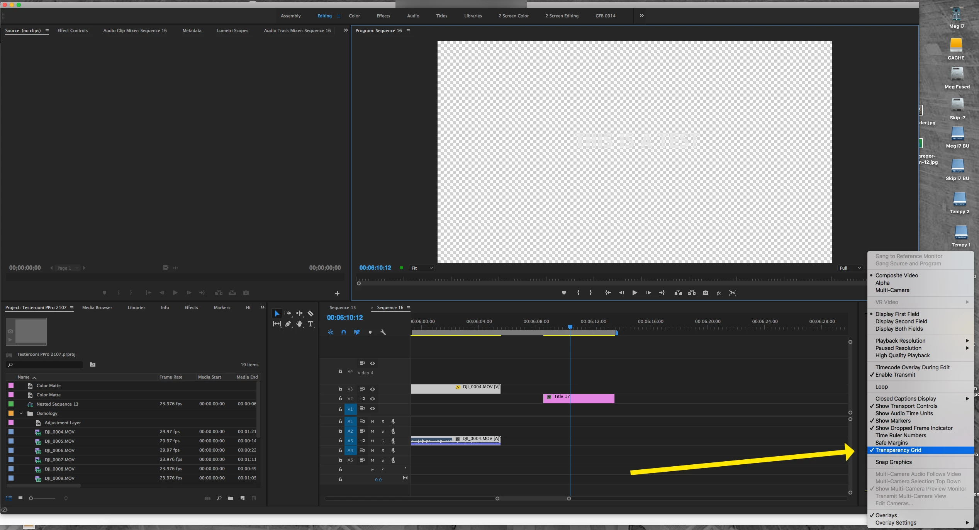Select the Type tool
The height and width of the screenshot is (530, 979).
pyautogui.click(x=310, y=324)
